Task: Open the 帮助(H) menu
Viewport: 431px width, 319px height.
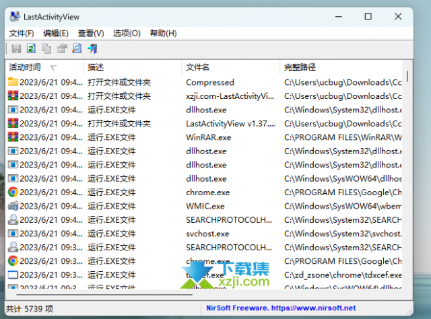Action: [163, 34]
